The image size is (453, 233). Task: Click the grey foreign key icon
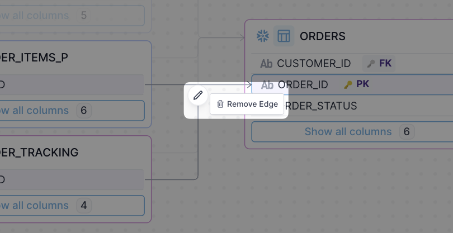(x=371, y=63)
